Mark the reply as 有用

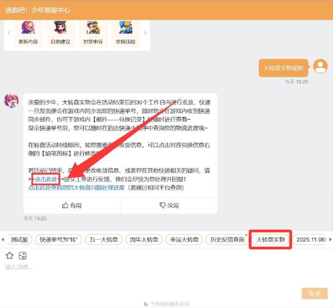pos(72,205)
